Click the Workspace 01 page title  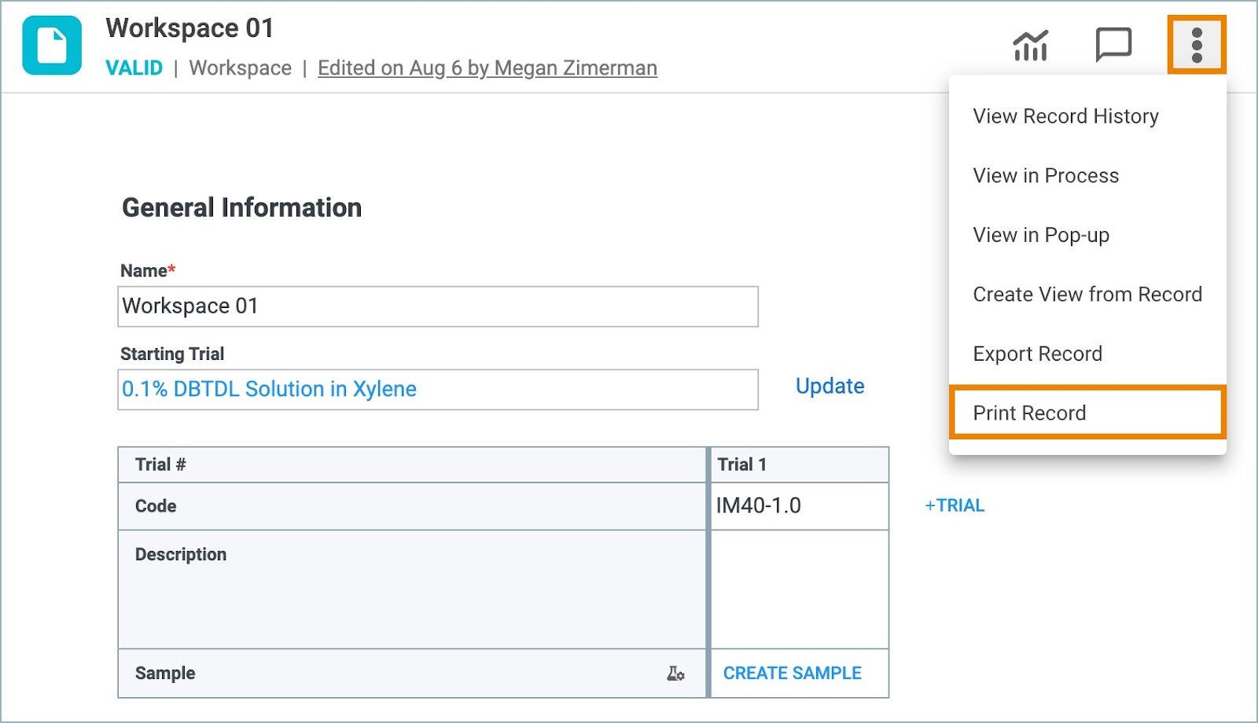[x=189, y=28]
